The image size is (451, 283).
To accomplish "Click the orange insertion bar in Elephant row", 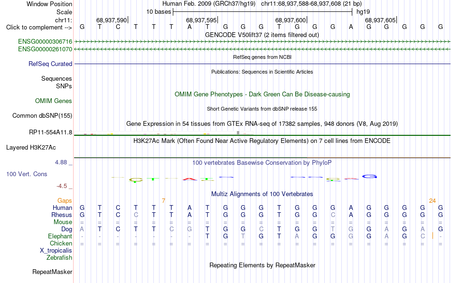I will pyautogui.click(x=432, y=236).
